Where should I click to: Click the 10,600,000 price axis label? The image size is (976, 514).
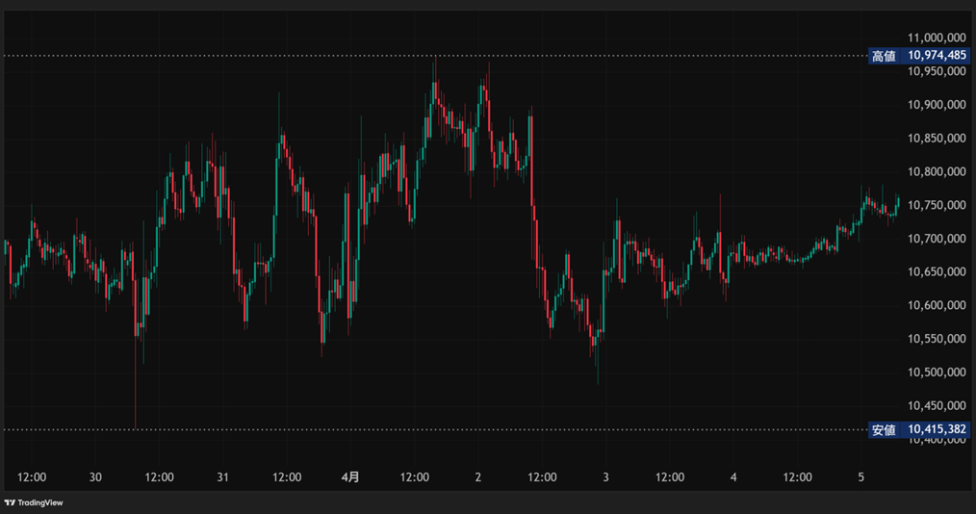[937, 305]
